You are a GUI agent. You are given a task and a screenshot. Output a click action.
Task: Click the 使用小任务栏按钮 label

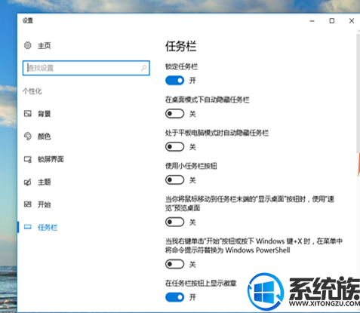click(x=191, y=166)
